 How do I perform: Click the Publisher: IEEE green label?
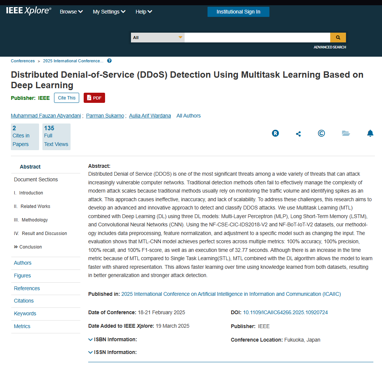point(30,98)
